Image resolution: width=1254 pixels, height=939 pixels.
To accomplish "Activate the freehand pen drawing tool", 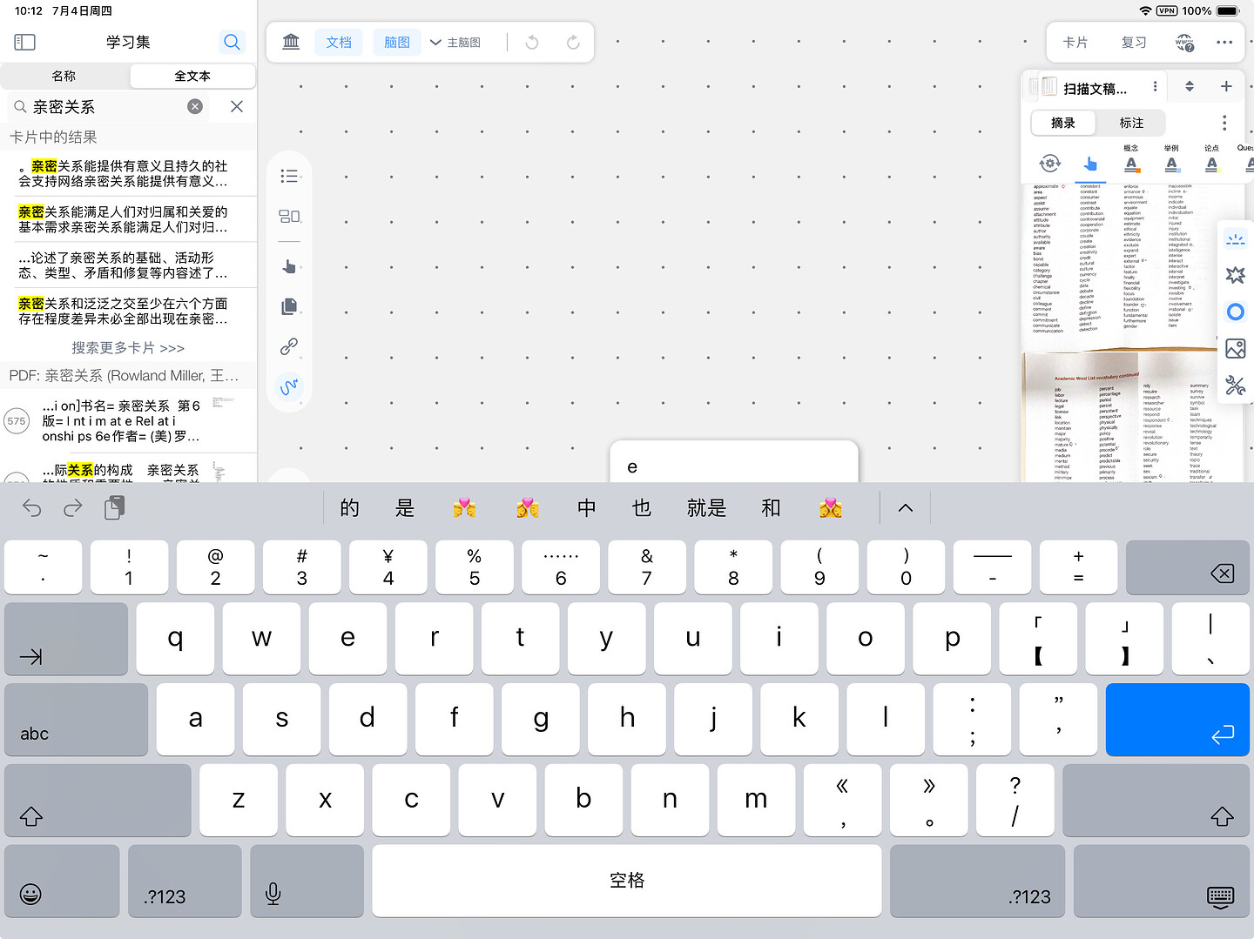I will click(x=290, y=386).
